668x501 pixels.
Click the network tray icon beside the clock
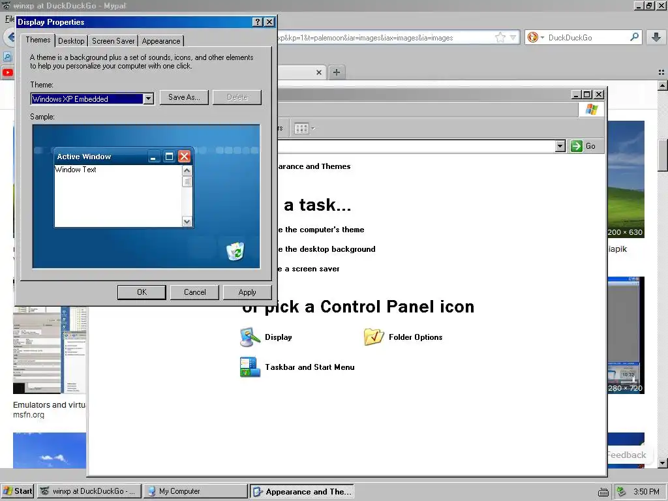622,491
